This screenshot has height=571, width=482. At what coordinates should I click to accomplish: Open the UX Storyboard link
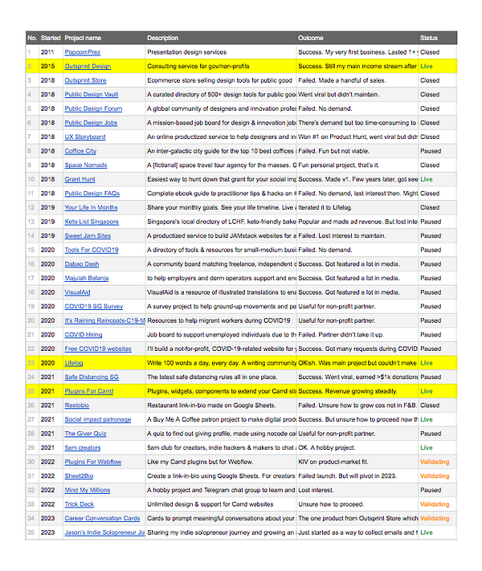click(x=85, y=137)
